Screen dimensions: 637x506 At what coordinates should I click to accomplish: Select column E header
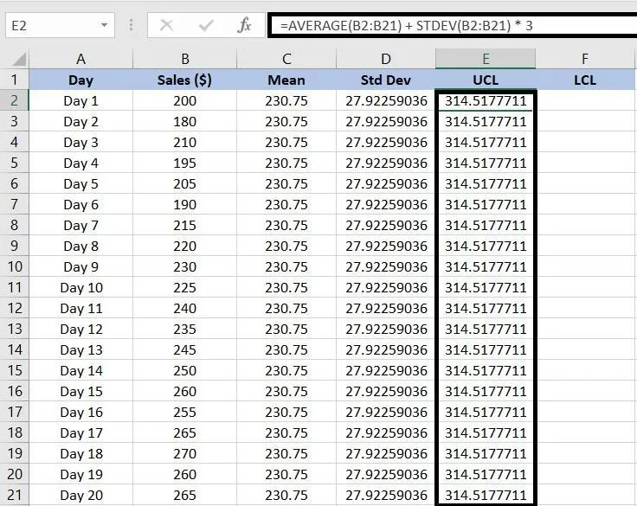486,59
